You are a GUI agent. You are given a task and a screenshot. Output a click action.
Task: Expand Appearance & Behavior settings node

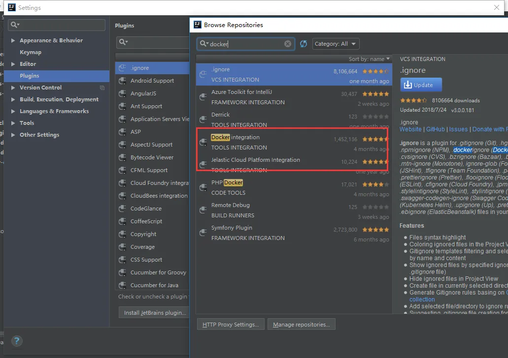[x=13, y=40]
